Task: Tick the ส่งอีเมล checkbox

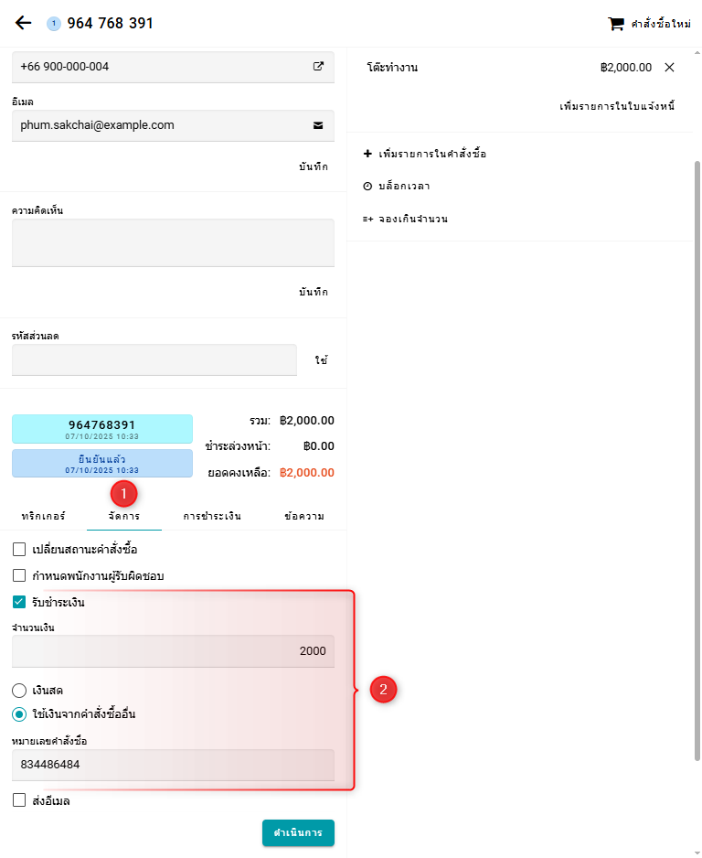Action: (x=19, y=801)
